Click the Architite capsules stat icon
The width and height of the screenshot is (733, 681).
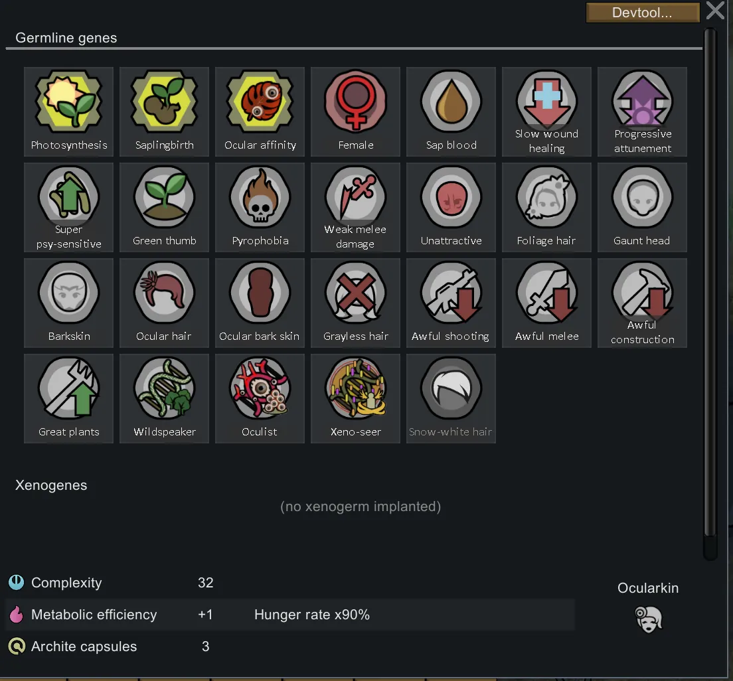(x=17, y=646)
